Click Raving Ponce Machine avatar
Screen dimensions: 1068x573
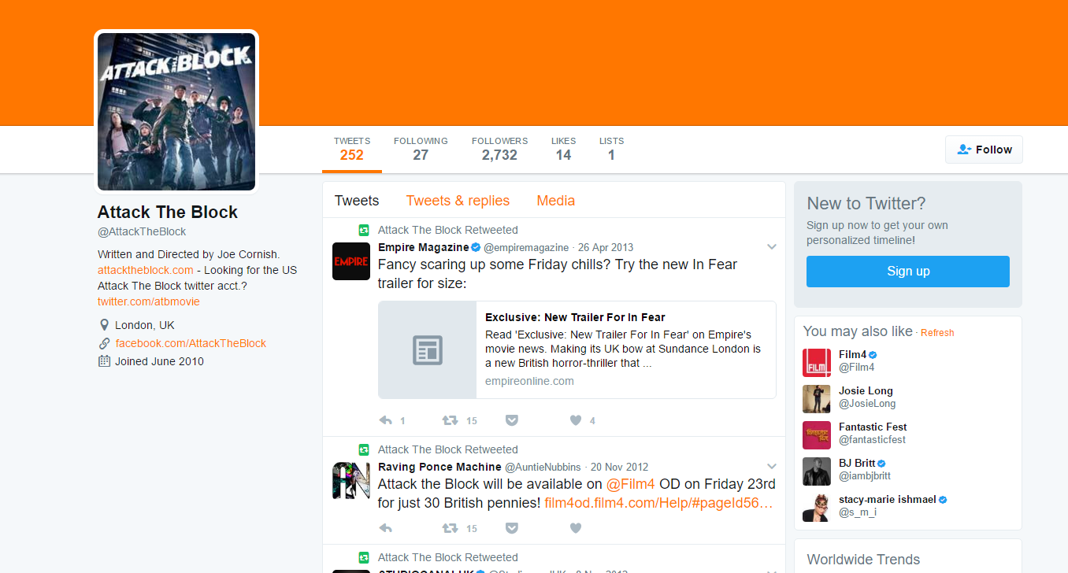351,481
